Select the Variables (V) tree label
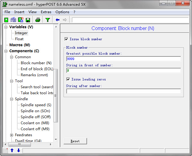The image size is (192, 156). (21, 27)
